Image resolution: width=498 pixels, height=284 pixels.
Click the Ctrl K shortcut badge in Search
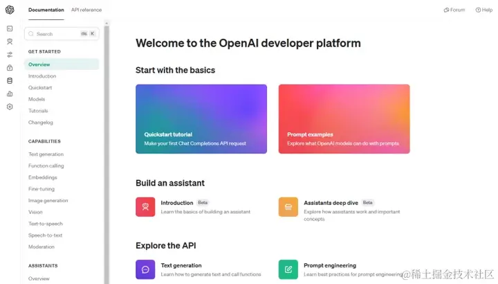coord(88,34)
